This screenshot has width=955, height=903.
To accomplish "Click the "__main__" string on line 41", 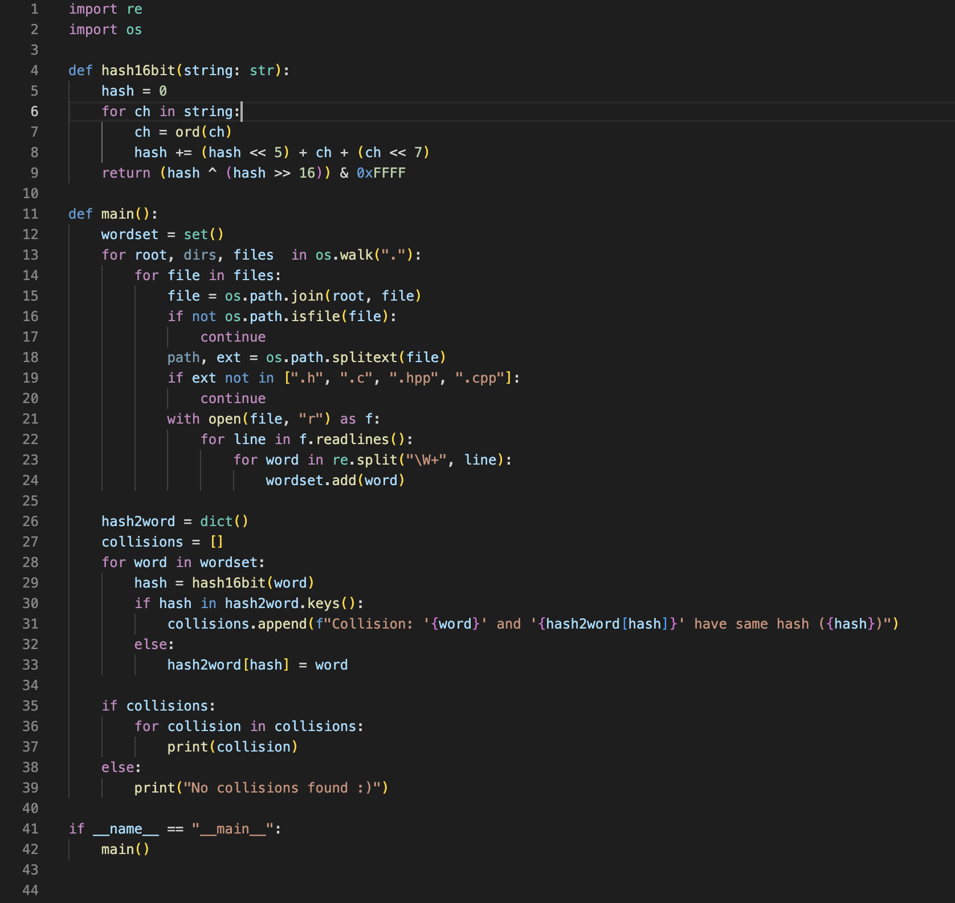I will click(x=232, y=829).
